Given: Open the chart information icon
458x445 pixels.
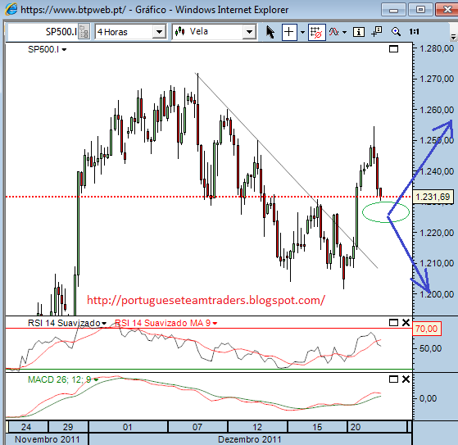Looking at the screenshot, I should coord(358,32).
